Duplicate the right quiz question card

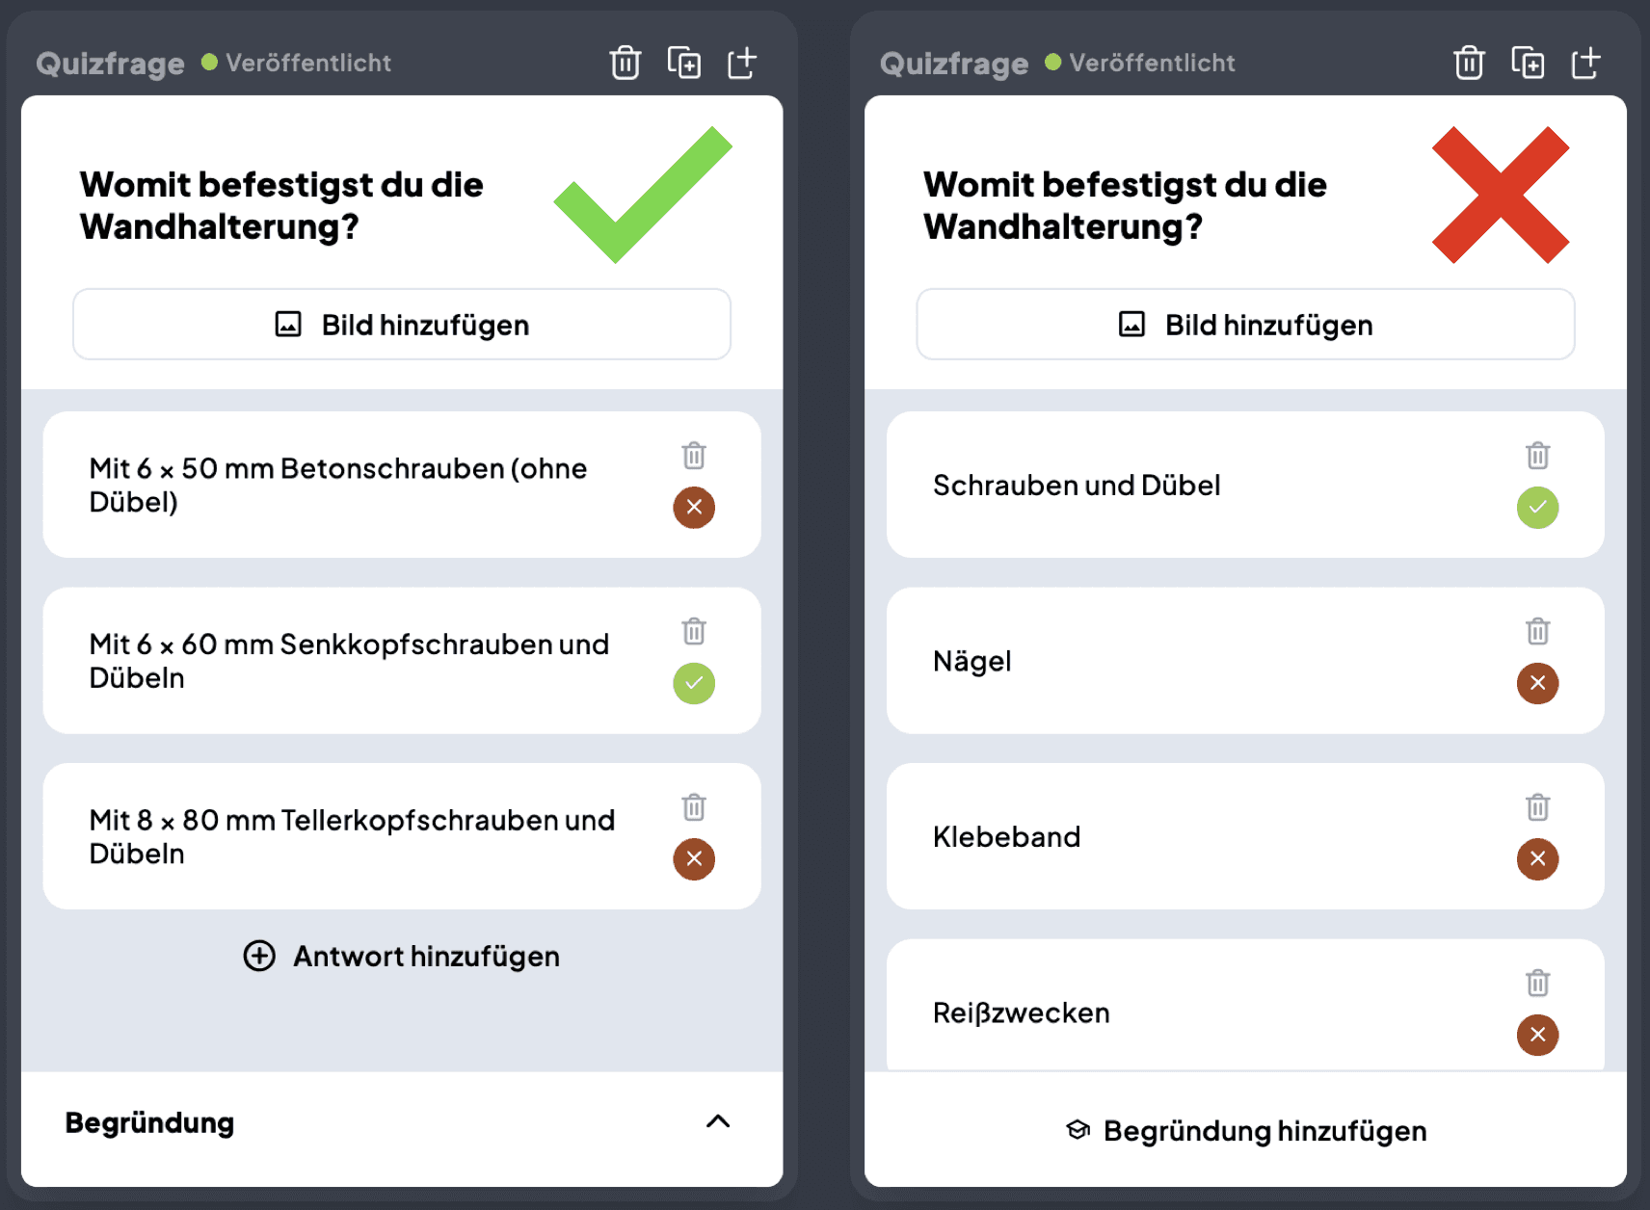click(1528, 63)
